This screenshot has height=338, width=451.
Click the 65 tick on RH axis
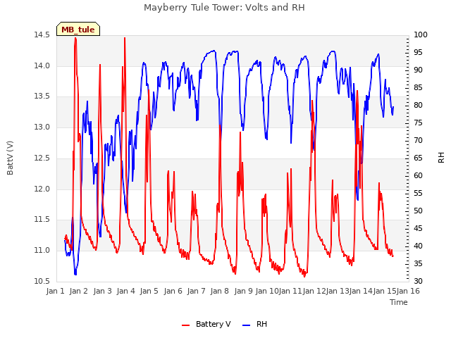[418, 158]
